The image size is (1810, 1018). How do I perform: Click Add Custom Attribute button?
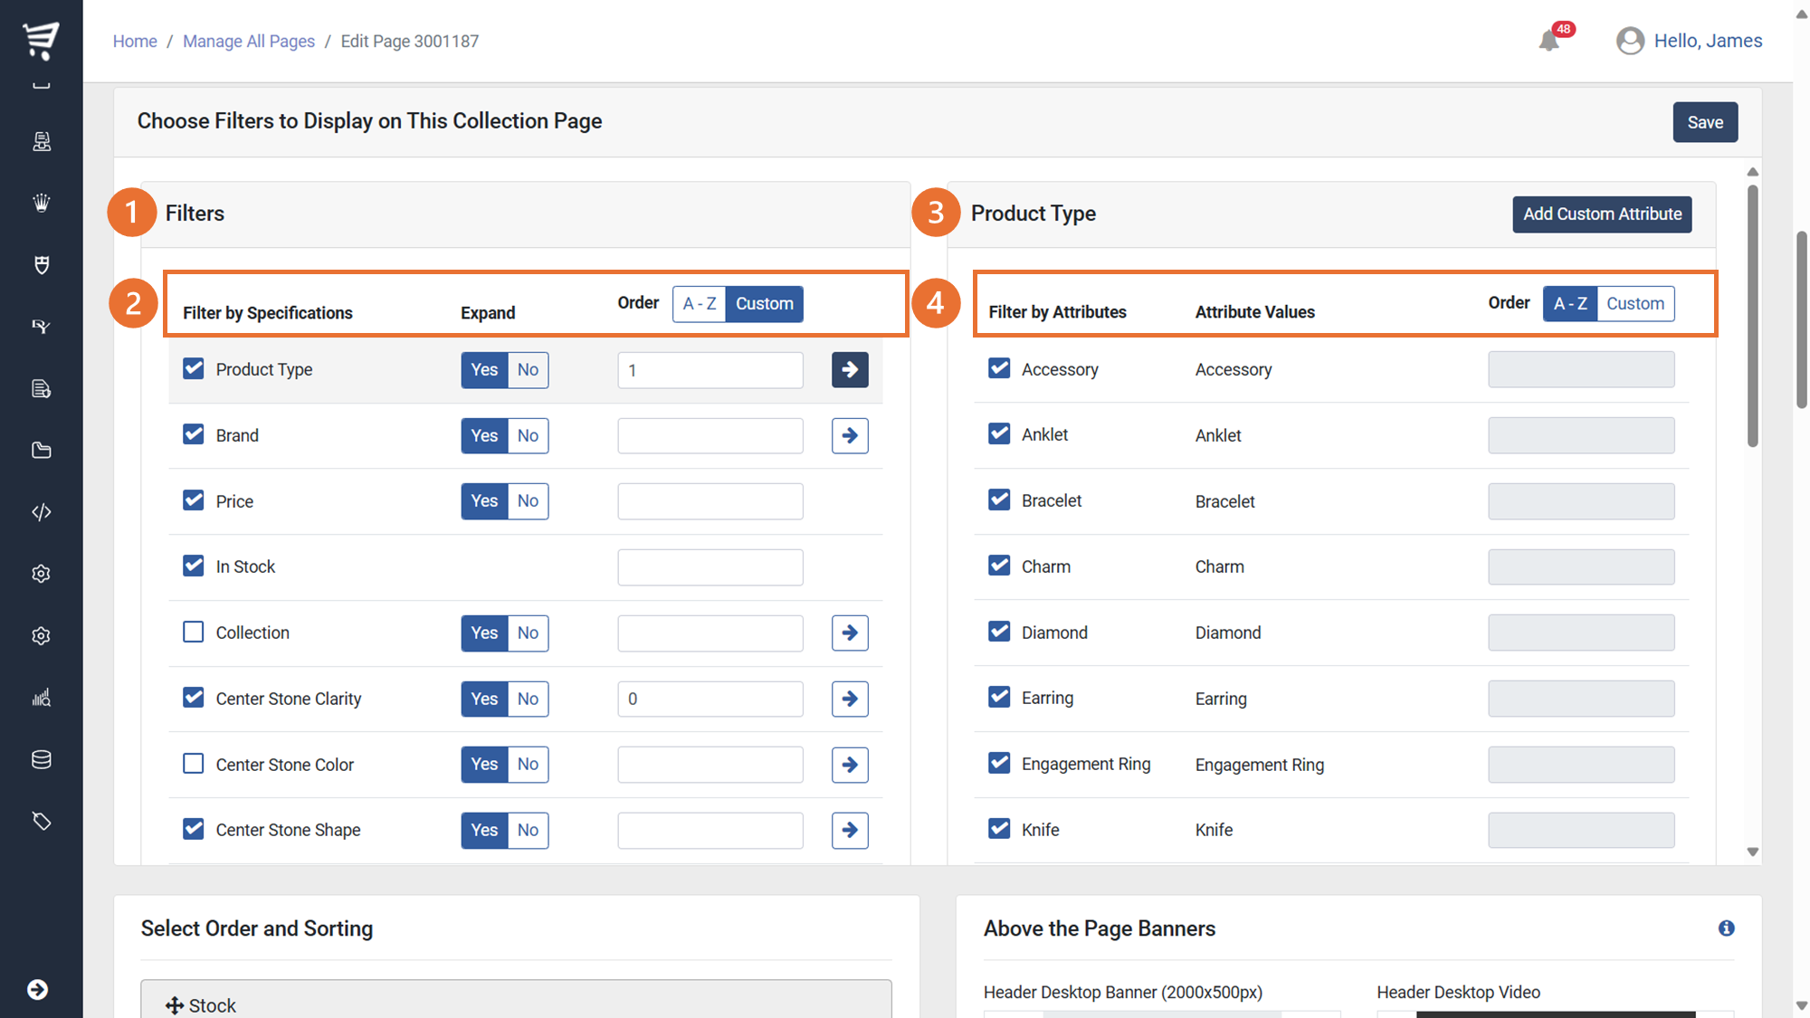tap(1601, 214)
